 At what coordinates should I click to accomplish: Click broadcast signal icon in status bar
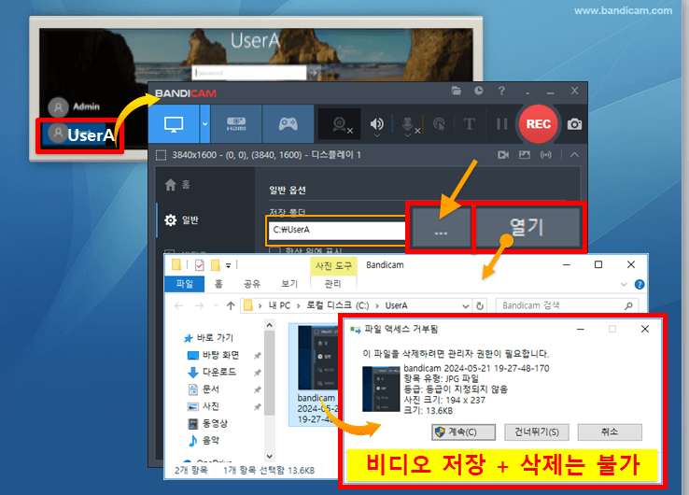tap(546, 155)
